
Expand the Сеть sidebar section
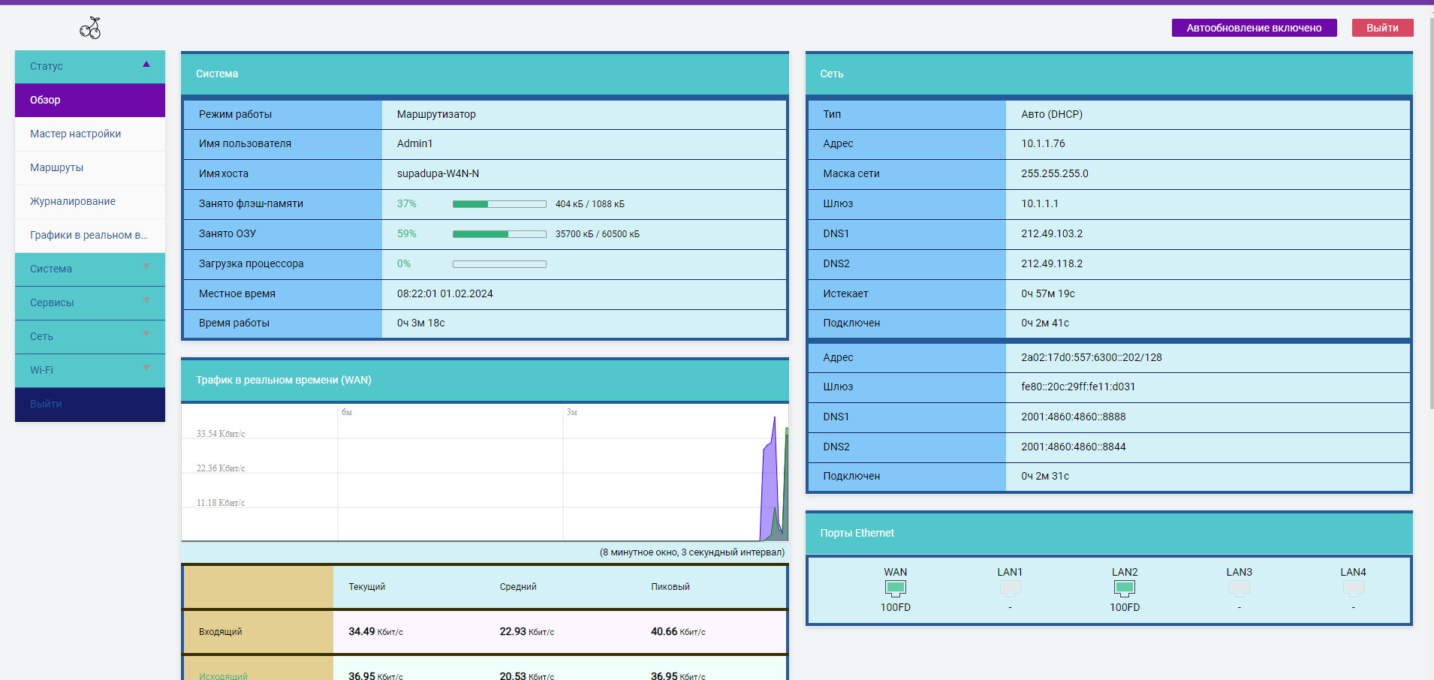tap(90, 336)
